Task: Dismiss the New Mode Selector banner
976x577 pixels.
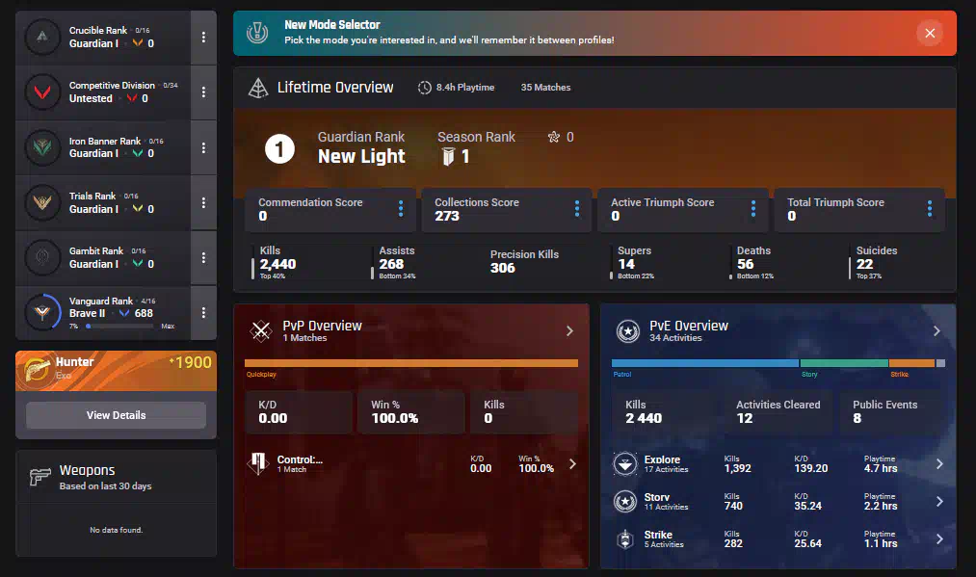Action: pyautogui.click(x=930, y=33)
